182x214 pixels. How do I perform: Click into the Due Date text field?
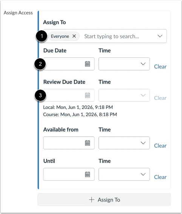[69, 64]
